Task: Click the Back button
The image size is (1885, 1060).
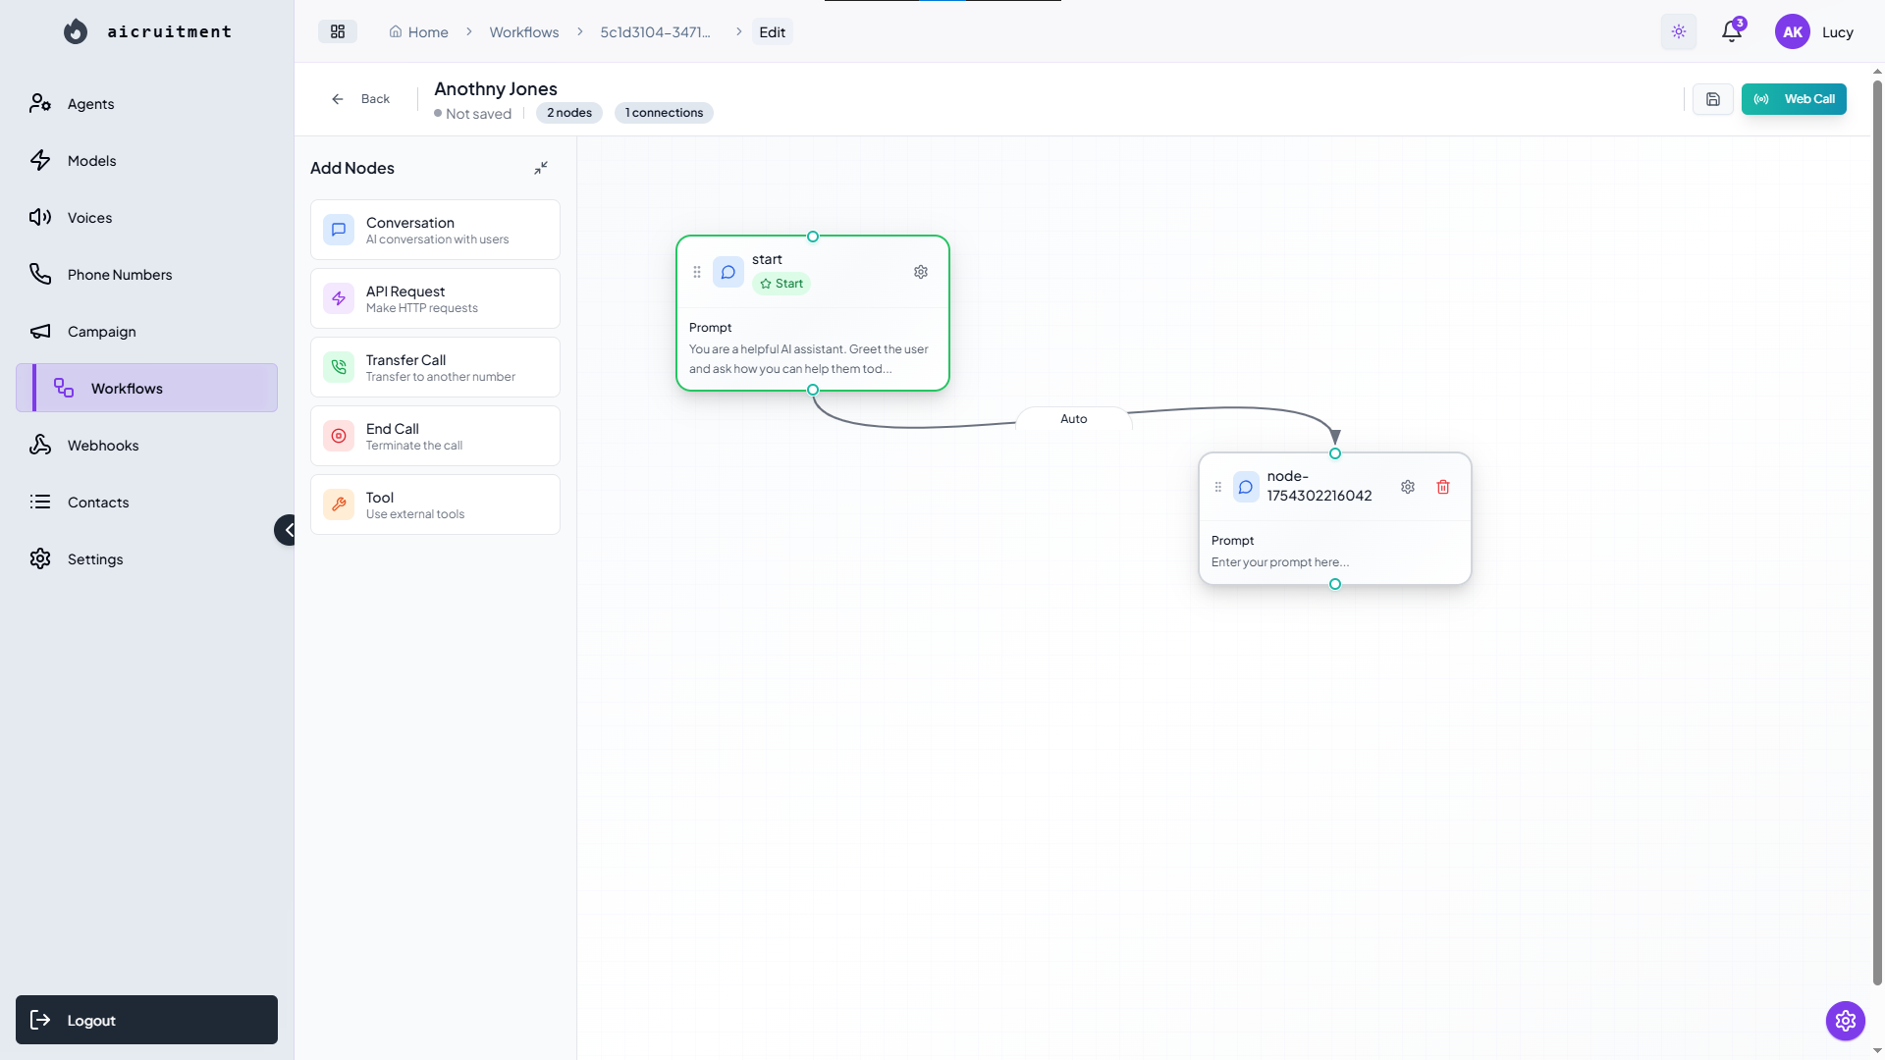Action: pyautogui.click(x=360, y=99)
